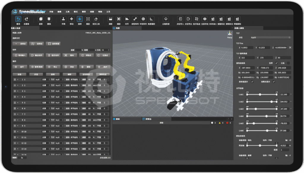304x173 pixels.
Task: Uncheck the coordinate value display checkbox
Action: tap(252, 82)
